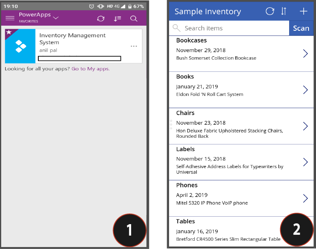The height and width of the screenshot is (249, 316).
Task: Select the Tables heading
Action: pyautogui.click(x=185, y=221)
